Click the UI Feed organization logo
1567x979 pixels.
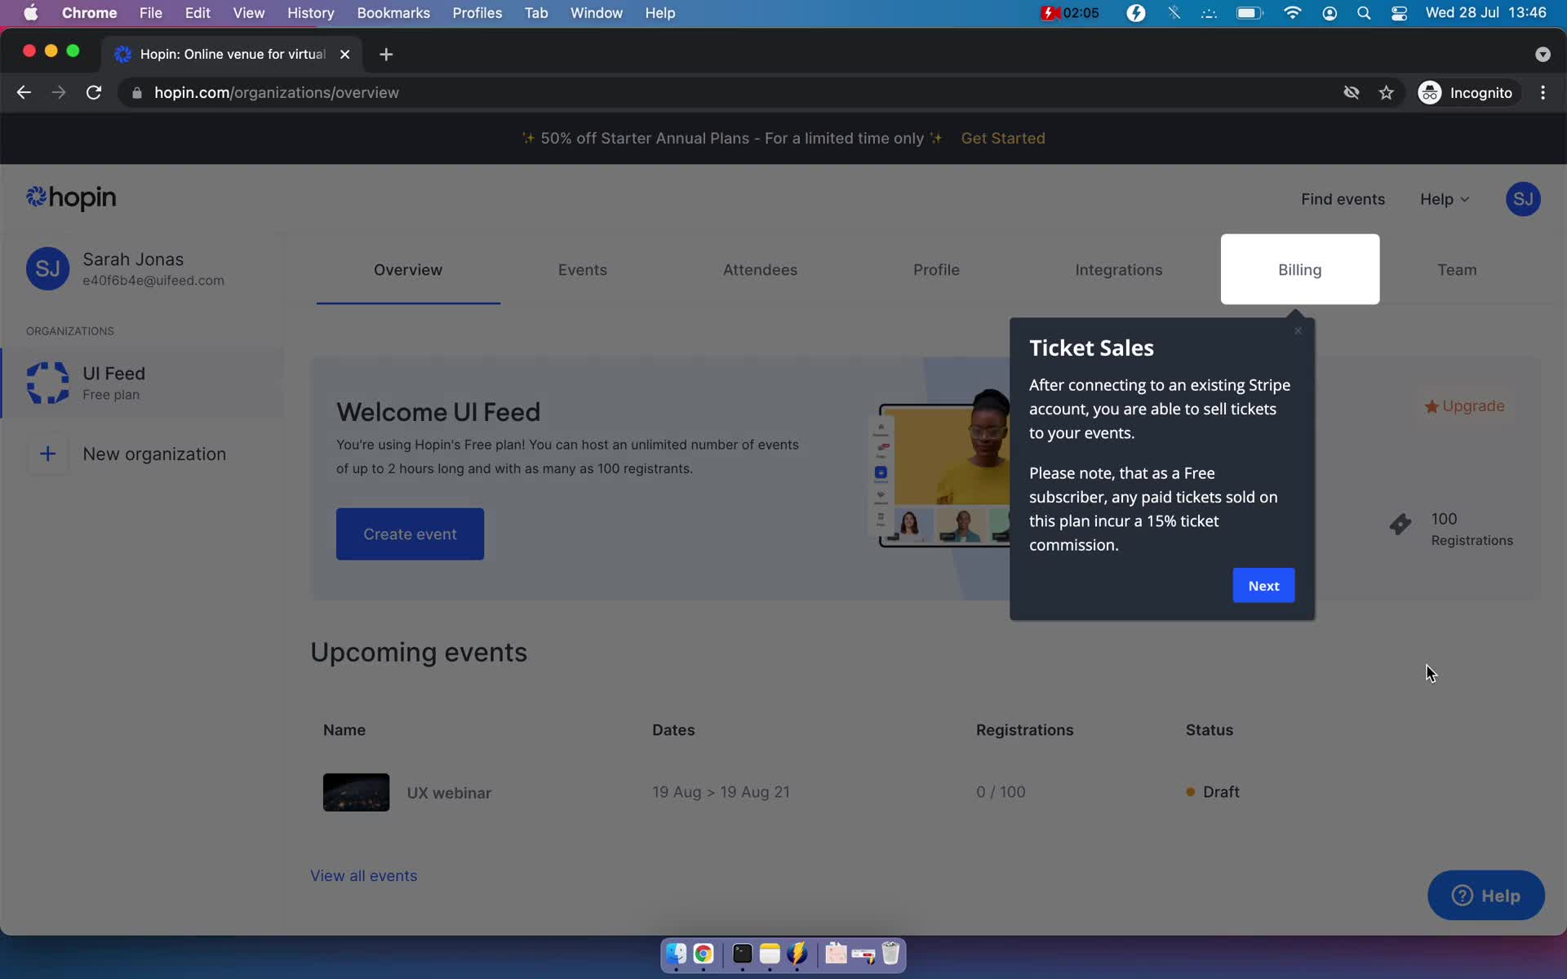coord(47,383)
